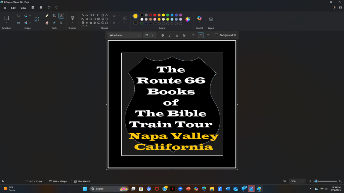The height and width of the screenshot is (193, 344).
Task: Open the View menu
Action: 23,8
